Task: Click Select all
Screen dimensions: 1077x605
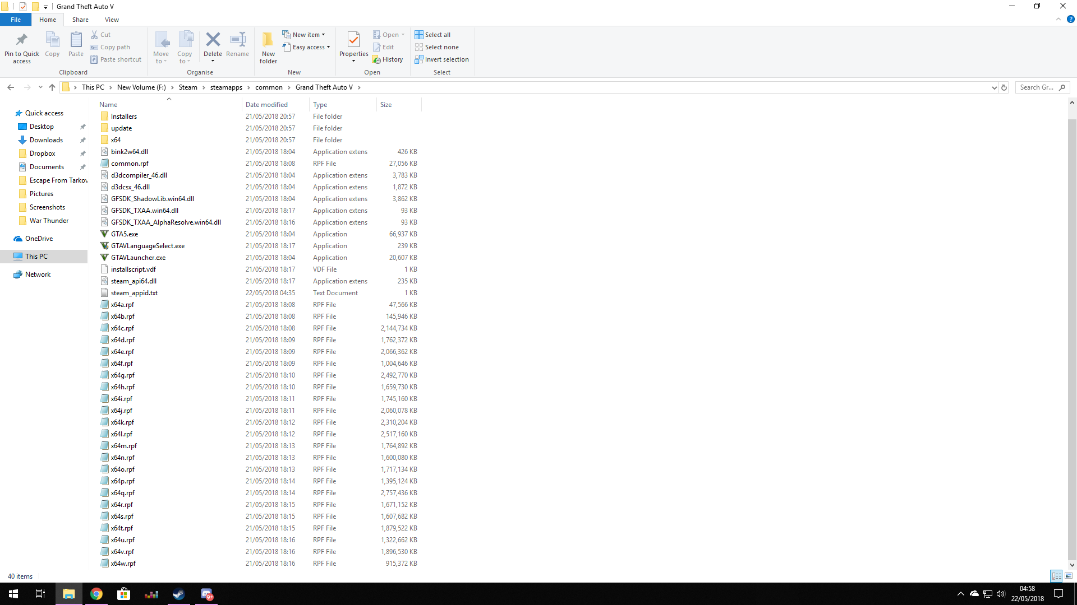Action: [432, 35]
